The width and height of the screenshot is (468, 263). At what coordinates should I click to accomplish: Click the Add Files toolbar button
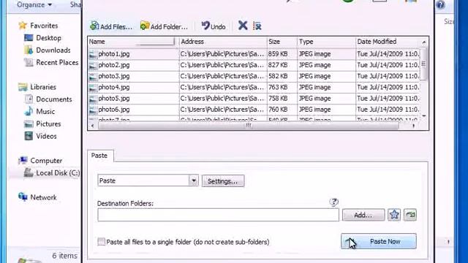(x=111, y=26)
